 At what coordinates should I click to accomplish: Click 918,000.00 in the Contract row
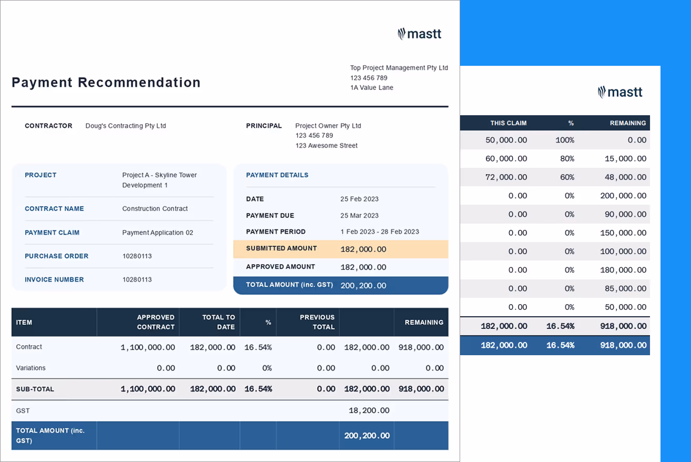click(421, 347)
